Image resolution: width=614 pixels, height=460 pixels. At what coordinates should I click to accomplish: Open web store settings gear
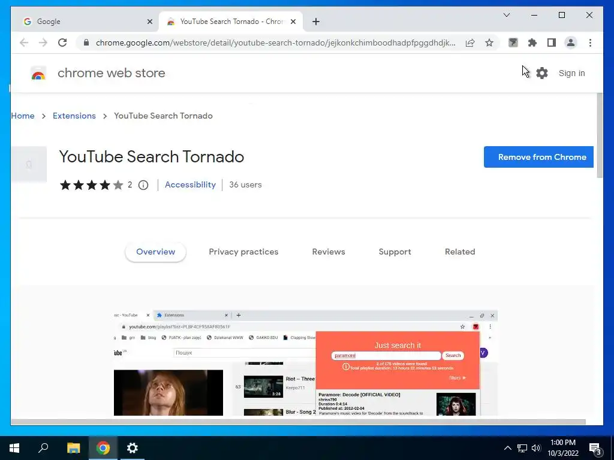pos(542,73)
